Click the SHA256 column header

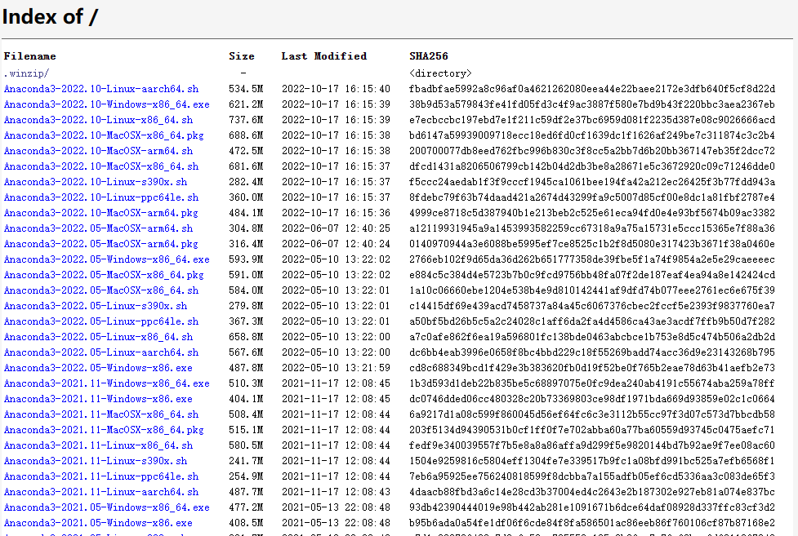coord(429,56)
